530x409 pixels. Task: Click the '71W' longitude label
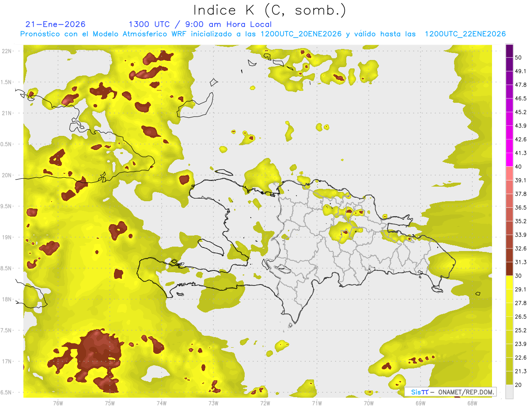click(317, 403)
